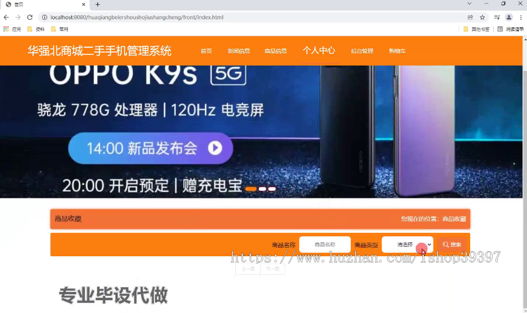Bookmark this page using the star icon
The width and height of the screenshot is (527, 313).
point(482,17)
